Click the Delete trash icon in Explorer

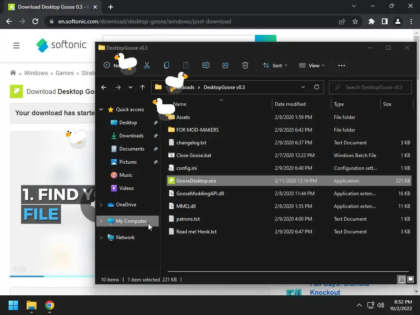click(245, 65)
